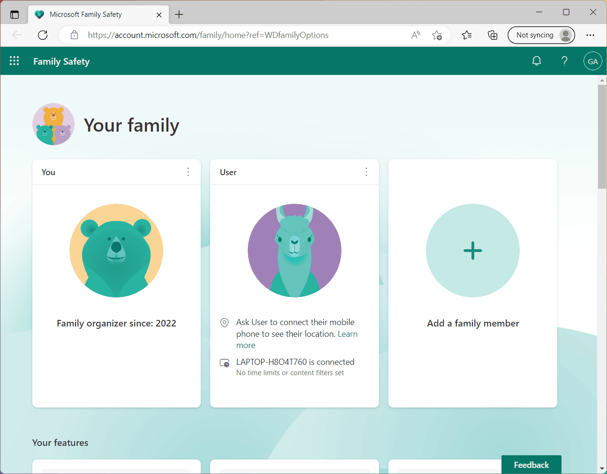Toggle the vertical tabs pane button
Viewport: 607px width, 474px height.
point(15,15)
